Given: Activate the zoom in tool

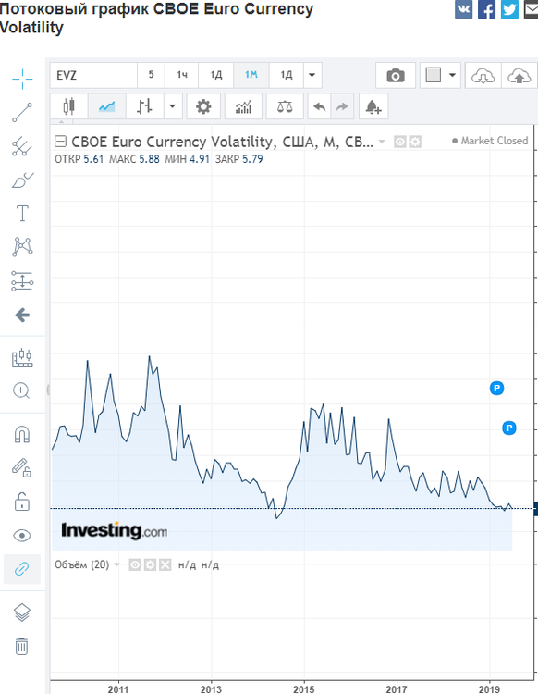Looking at the screenshot, I should [x=21, y=390].
